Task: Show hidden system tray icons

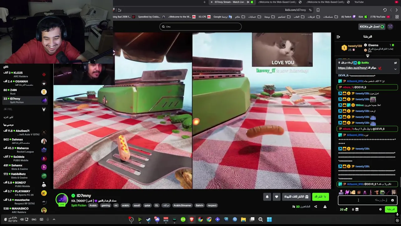Action: pos(54,219)
